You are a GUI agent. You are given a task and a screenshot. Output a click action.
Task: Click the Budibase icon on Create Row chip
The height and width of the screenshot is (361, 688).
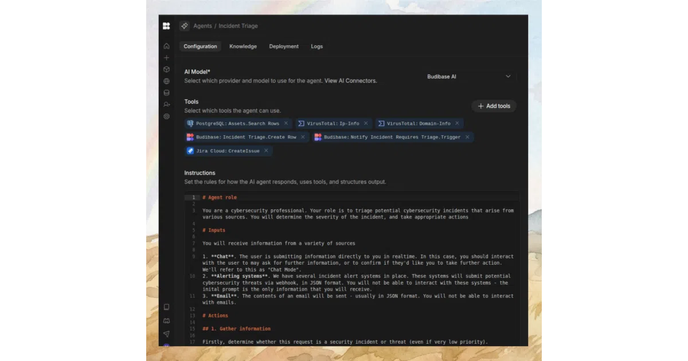(x=190, y=137)
